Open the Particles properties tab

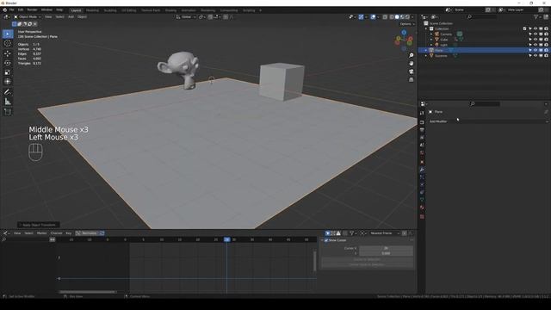422,177
